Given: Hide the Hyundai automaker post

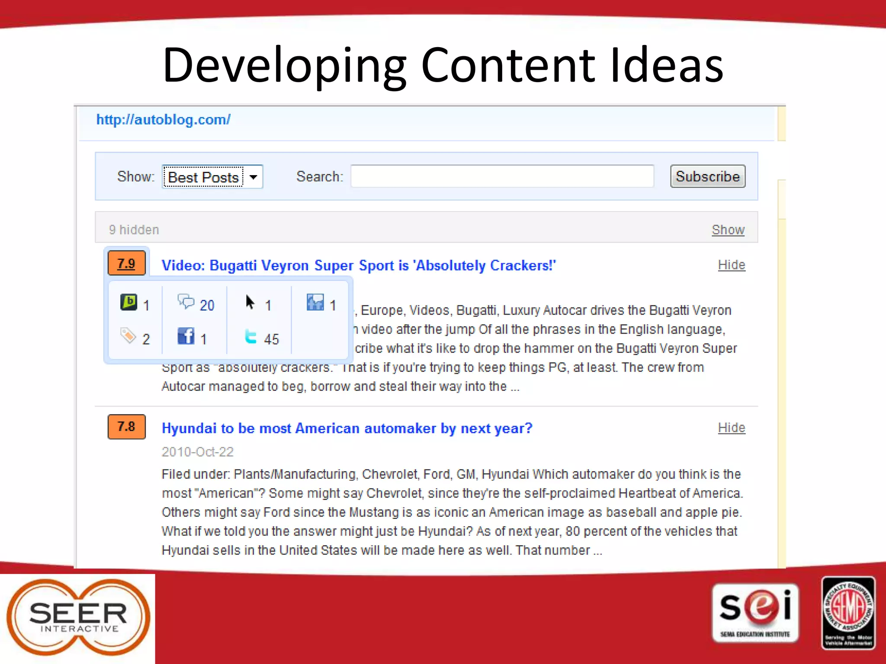Looking at the screenshot, I should click(732, 428).
